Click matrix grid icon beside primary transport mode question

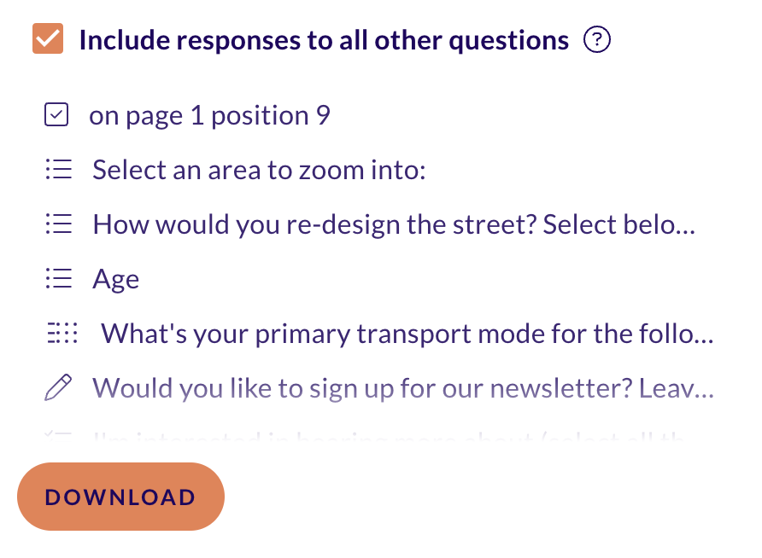(x=62, y=333)
